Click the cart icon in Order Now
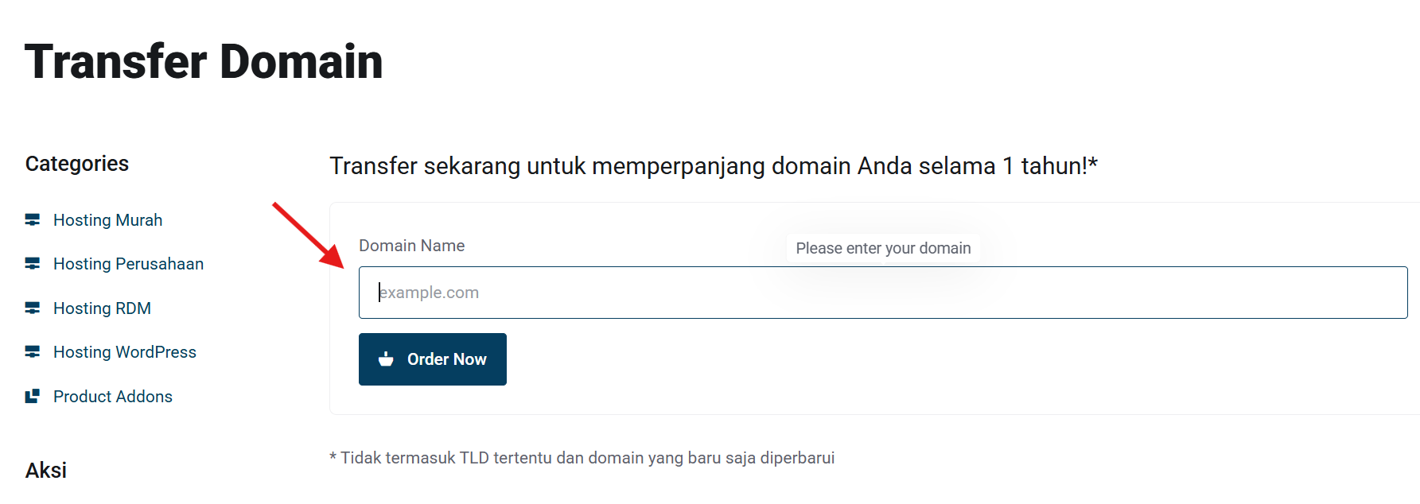This screenshot has height=504, width=1420. click(x=386, y=359)
